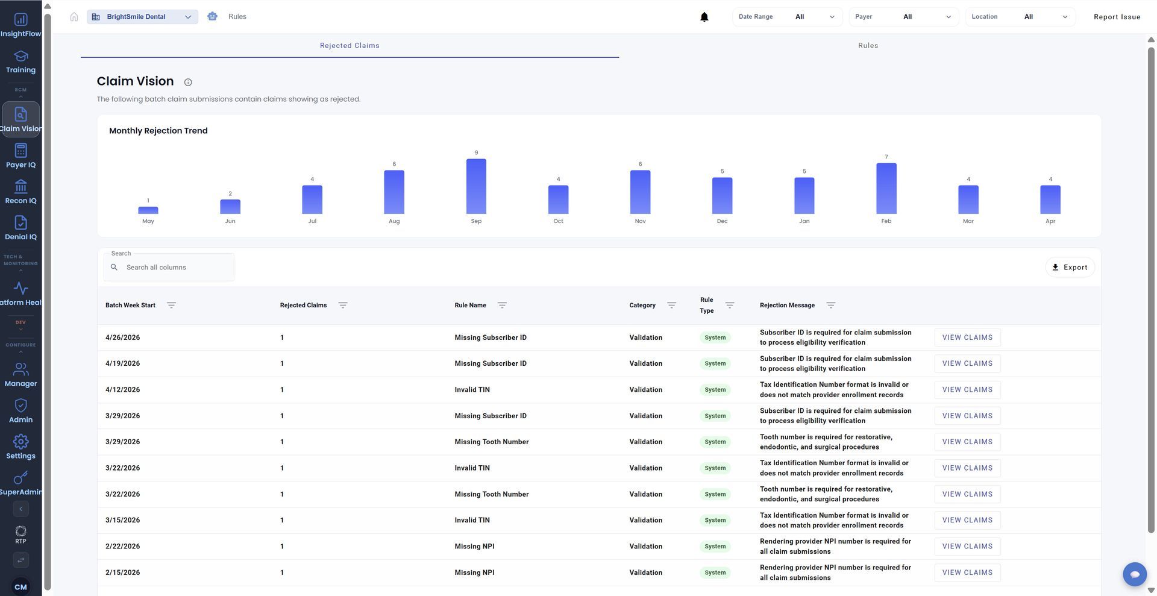Select the Rejected Claims tab
The width and height of the screenshot is (1157, 596).
(x=350, y=46)
